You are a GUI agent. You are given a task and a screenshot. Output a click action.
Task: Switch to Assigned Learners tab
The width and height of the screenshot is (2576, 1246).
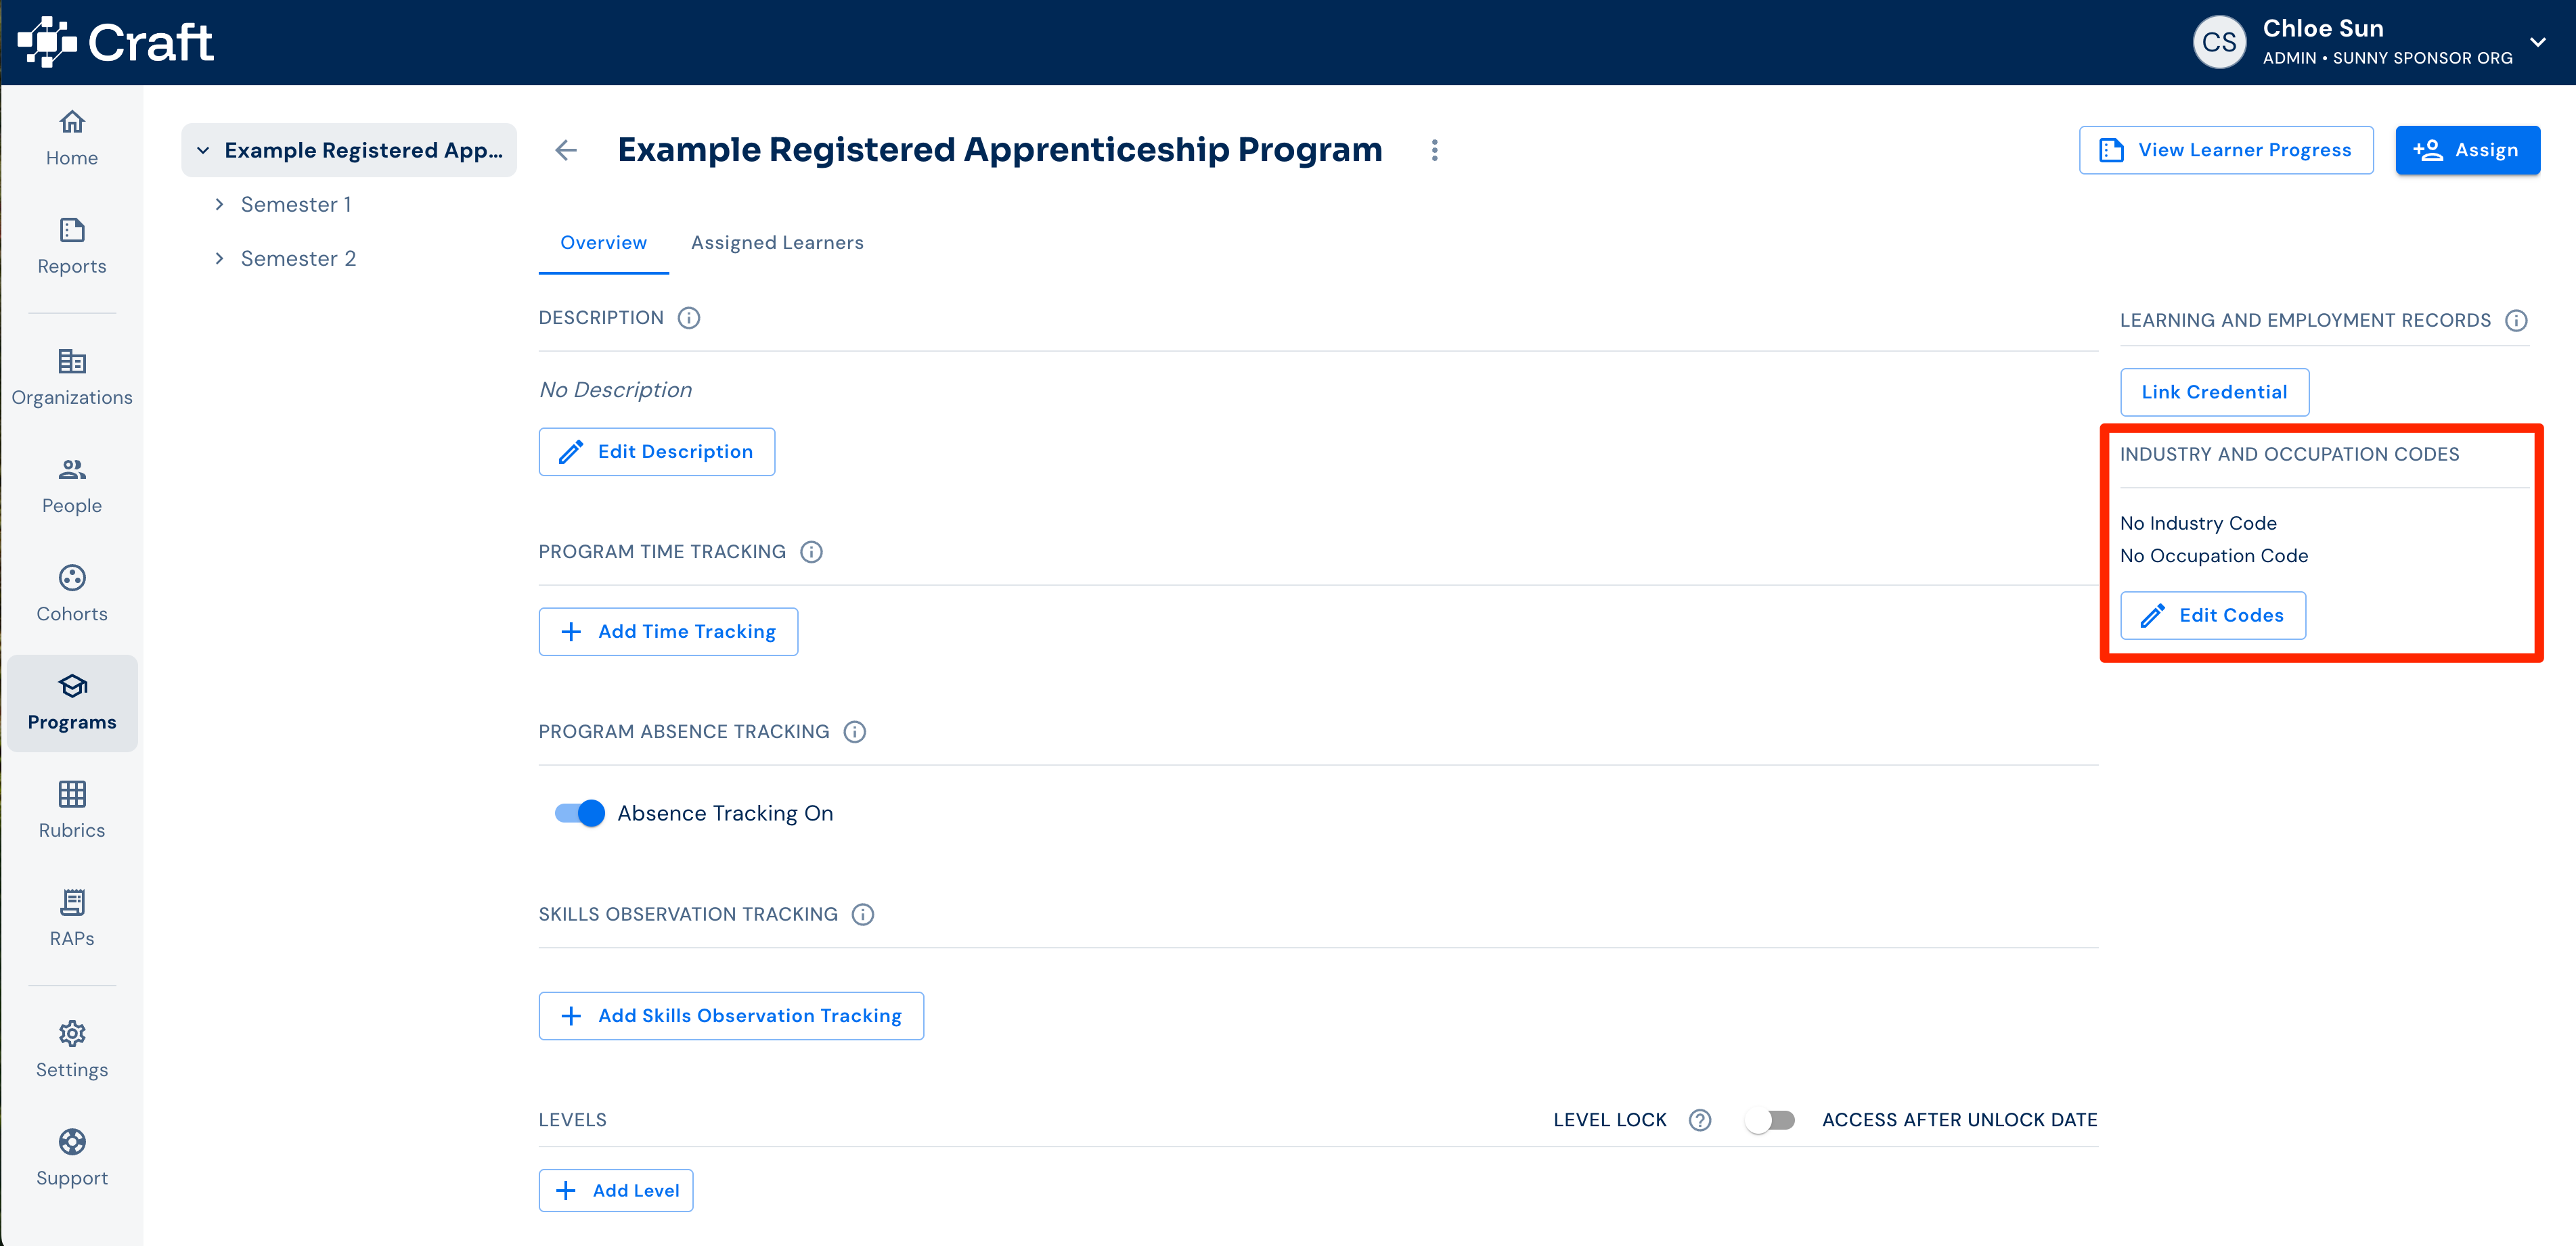[777, 243]
